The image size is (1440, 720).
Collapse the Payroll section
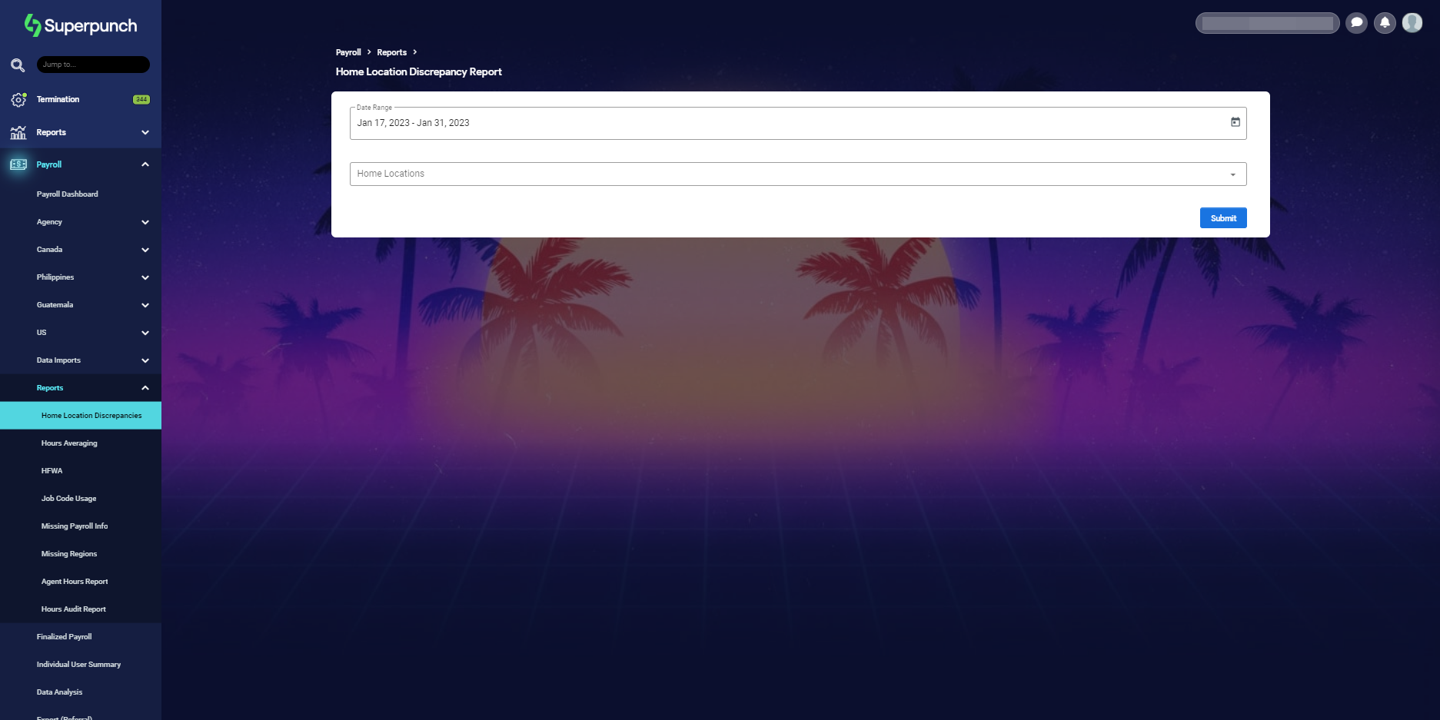tap(145, 164)
